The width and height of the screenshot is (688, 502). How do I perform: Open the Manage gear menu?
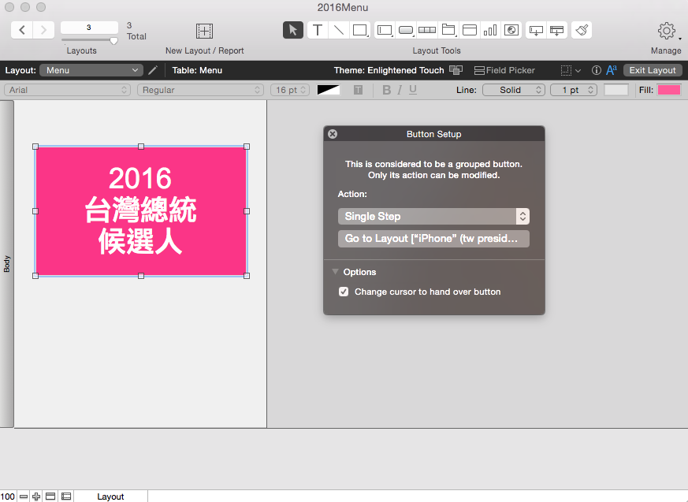pyautogui.click(x=667, y=31)
